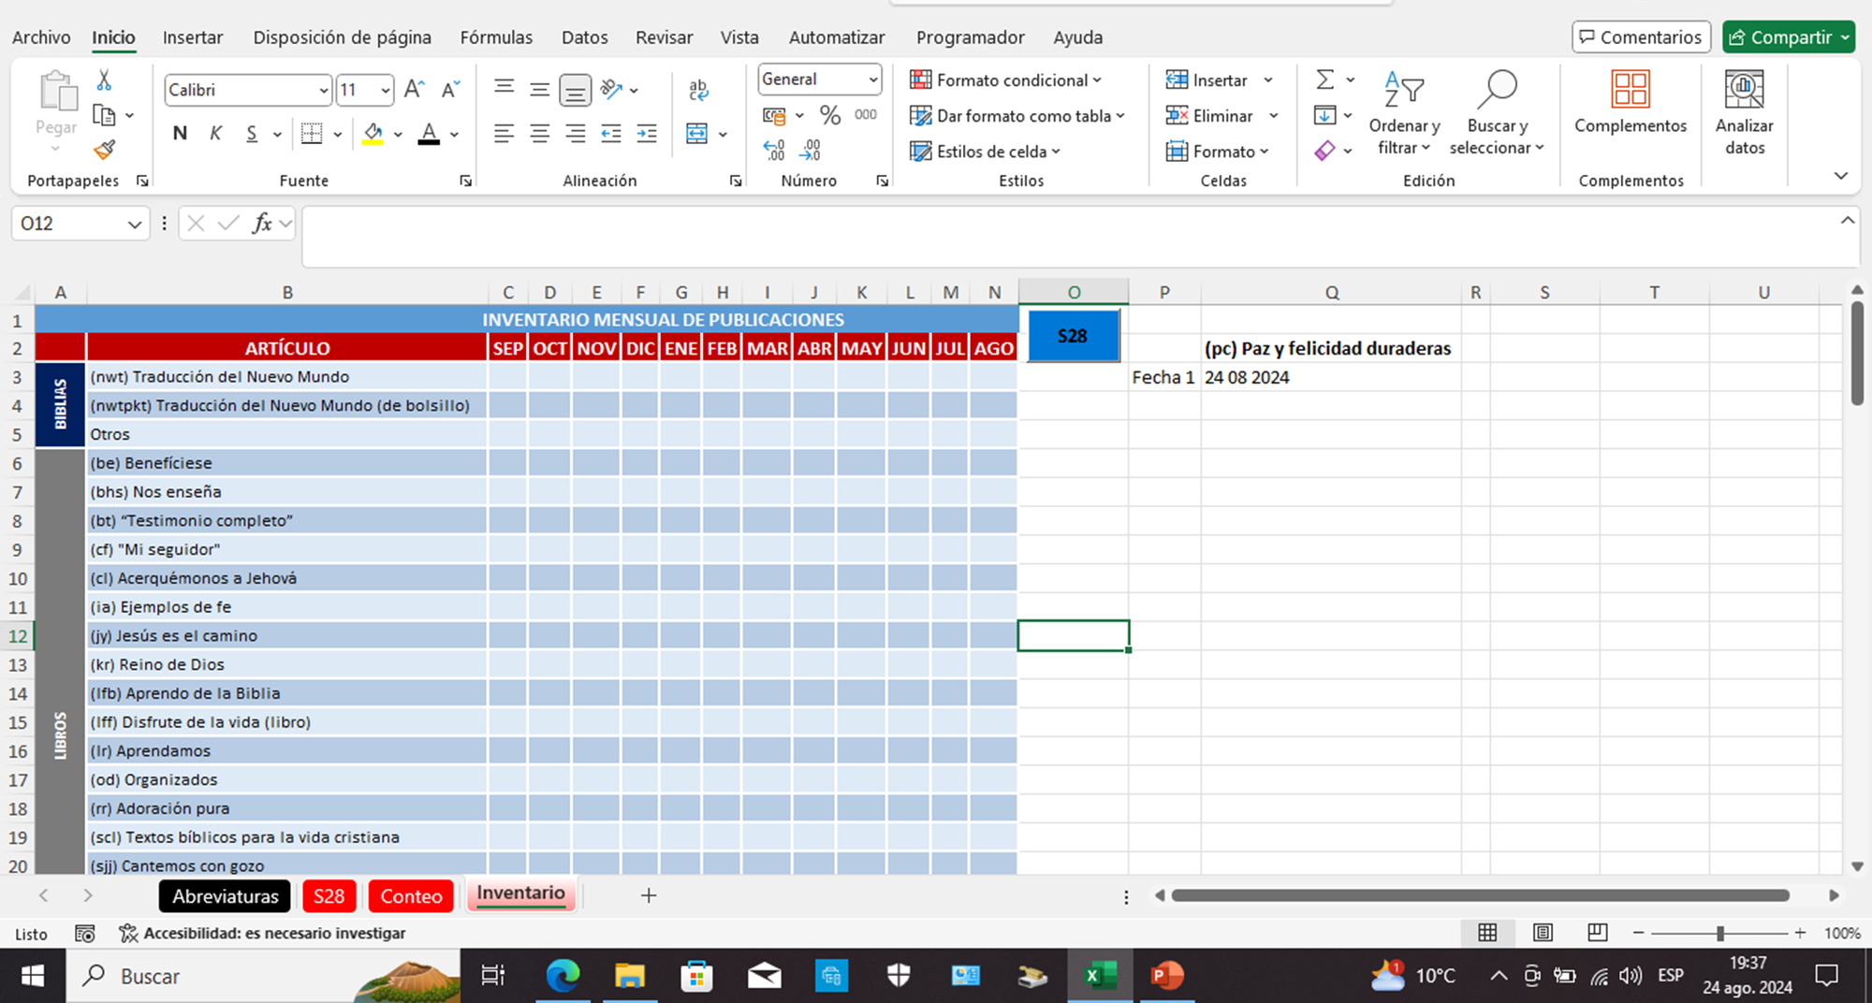Screen dimensions: 1872x1003
Task: Click the Clear eraser icon in Edición
Action: (x=1324, y=150)
